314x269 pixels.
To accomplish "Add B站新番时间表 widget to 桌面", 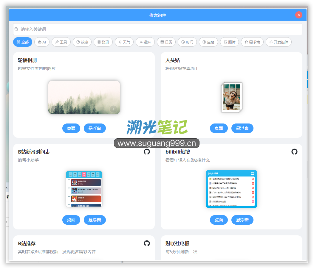I will pos(71,220).
